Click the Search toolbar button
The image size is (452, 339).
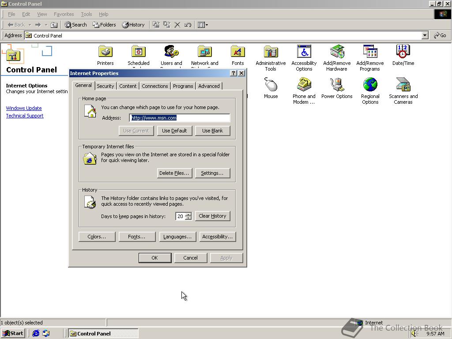(x=75, y=25)
